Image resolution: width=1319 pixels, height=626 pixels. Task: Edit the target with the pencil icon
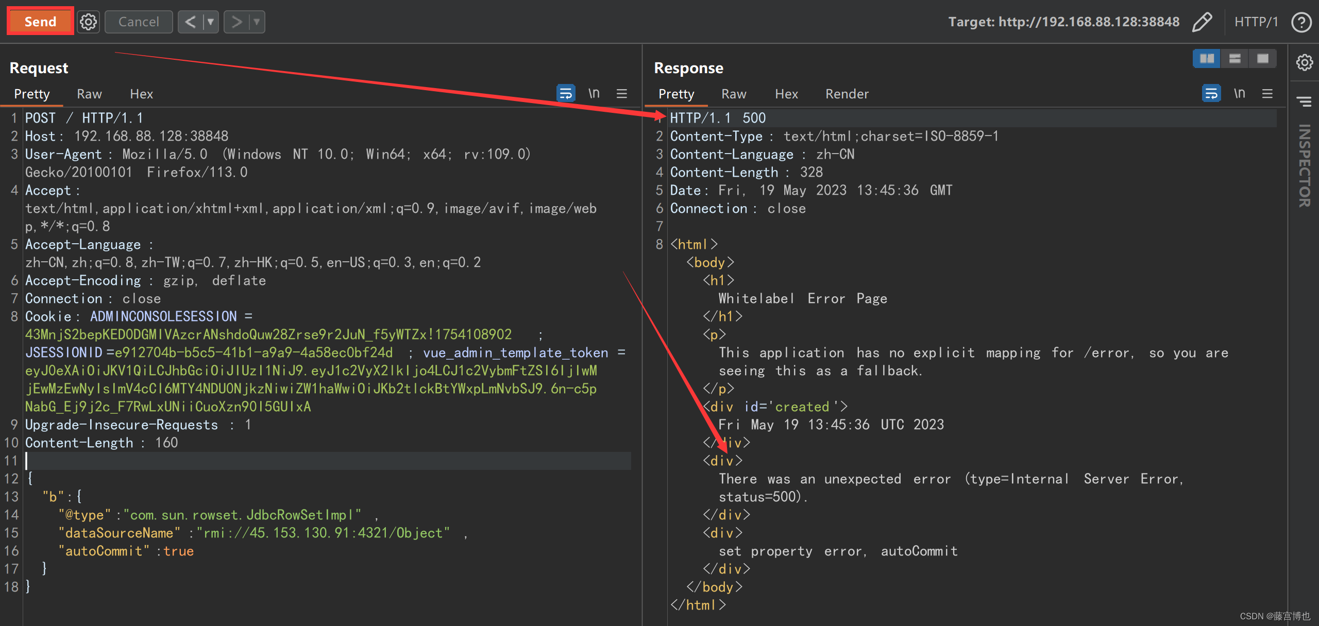coord(1202,22)
